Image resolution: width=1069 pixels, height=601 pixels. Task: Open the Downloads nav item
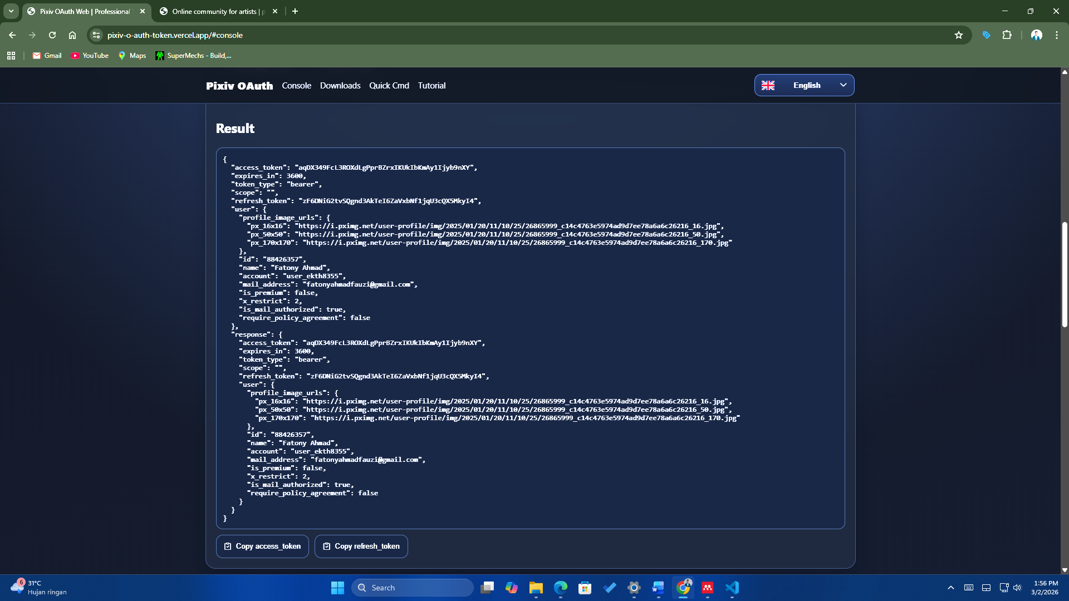click(340, 86)
